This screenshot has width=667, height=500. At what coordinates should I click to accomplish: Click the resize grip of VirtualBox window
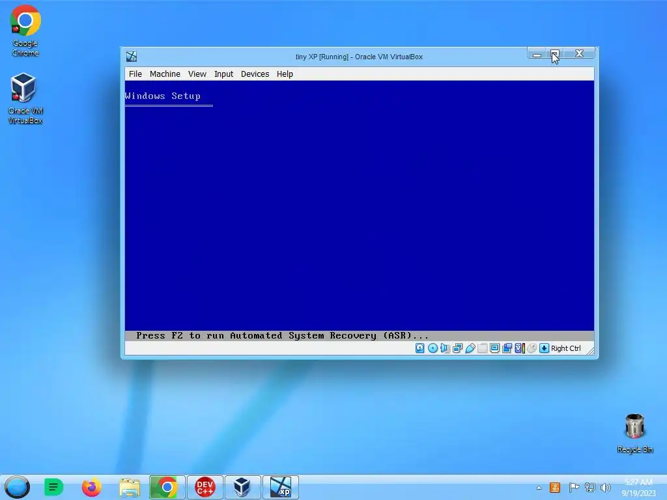tap(590, 350)
